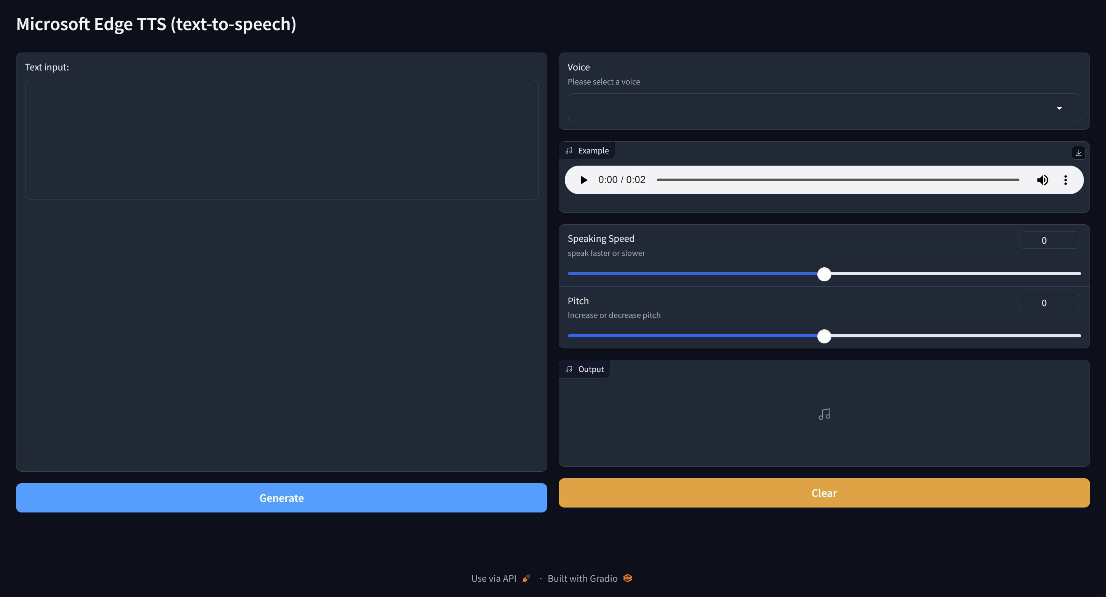Viewport: 1106px width, 597px height.
Task: Click the Output label music note icon
Action: (x=569, y=369)
